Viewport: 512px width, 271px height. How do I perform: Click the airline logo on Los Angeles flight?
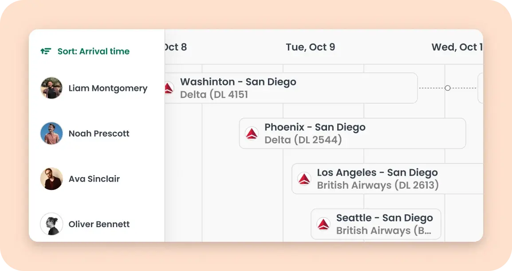click(304, 179)
